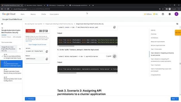Jump to Architecture in lab outline
This screenshot has width=181, height=102.
(154, 38)
